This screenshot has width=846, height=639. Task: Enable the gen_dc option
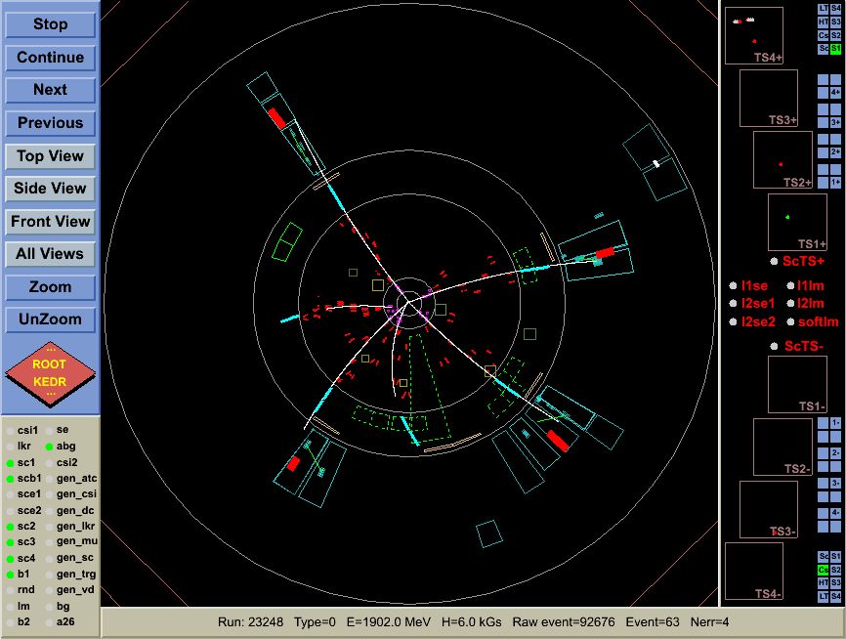(x=49, y=510)
